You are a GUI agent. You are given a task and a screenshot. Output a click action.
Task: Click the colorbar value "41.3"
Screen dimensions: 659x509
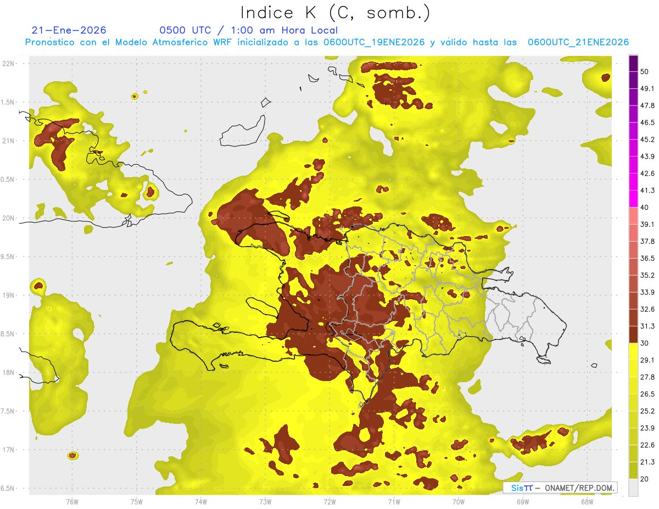tap(647, 191)
